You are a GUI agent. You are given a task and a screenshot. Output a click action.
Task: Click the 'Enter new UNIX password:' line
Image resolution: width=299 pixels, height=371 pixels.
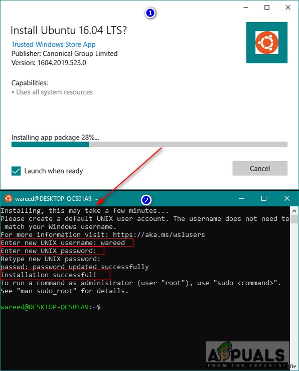pyautogui.click(x=49, y=251)
